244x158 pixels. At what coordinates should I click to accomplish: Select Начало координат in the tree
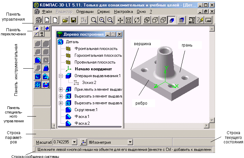click(x=93, y=69)
